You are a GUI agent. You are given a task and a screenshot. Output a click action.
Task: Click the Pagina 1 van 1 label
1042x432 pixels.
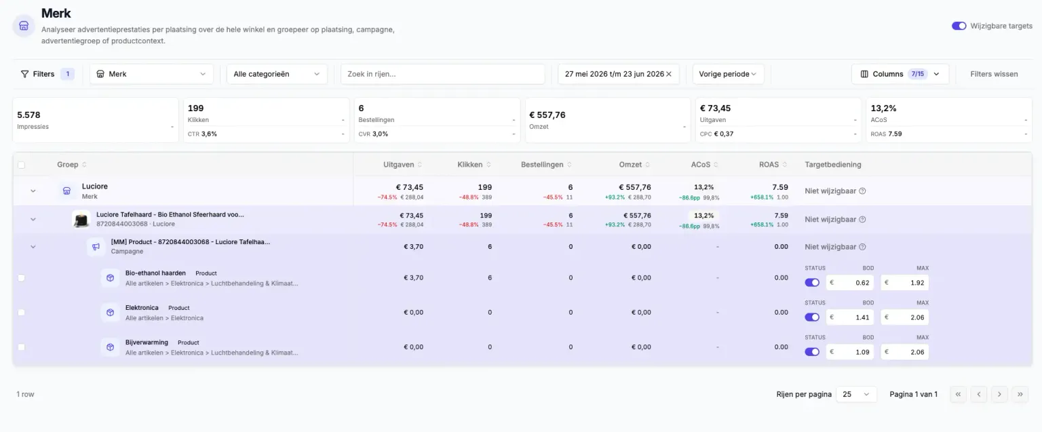[x=913, y=394]
